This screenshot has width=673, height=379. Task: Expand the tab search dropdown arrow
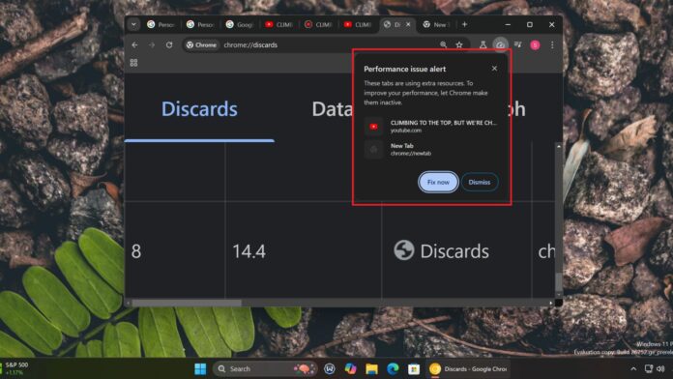pyautogui.click(x=133, y=24)
